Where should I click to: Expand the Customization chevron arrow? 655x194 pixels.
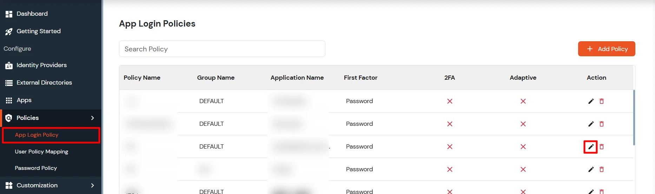(93, 185)
